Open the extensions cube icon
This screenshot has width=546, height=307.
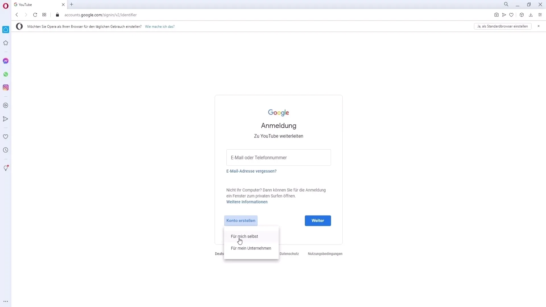coord(522,15)
